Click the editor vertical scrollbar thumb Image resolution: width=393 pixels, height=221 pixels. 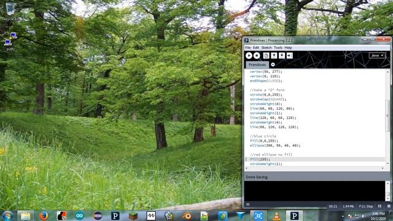(387, 115)
